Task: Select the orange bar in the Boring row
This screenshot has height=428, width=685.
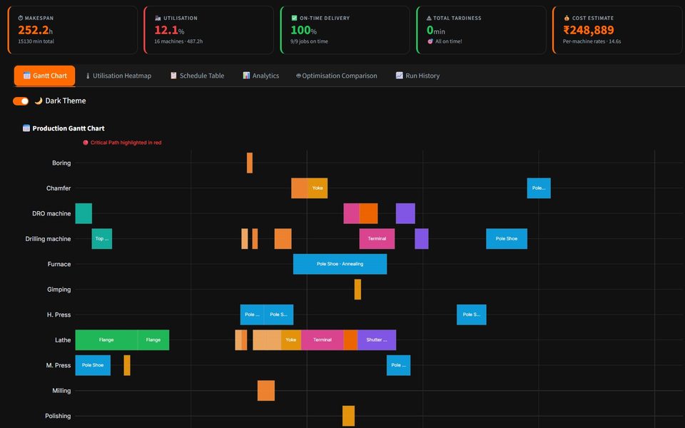Action: pyautogui.click(x=250, y=163)
